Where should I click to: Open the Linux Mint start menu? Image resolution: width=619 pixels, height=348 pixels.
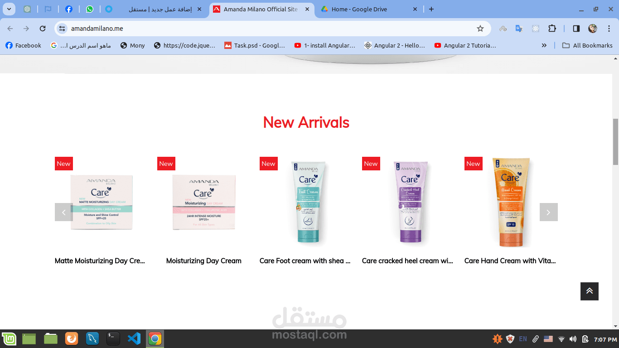[9, 338]
